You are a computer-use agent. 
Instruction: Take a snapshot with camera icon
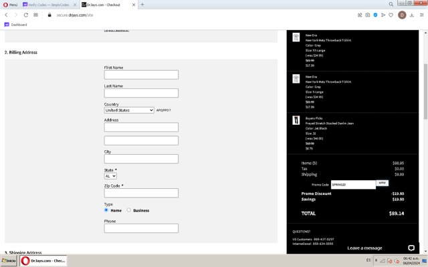pos(368,15)
